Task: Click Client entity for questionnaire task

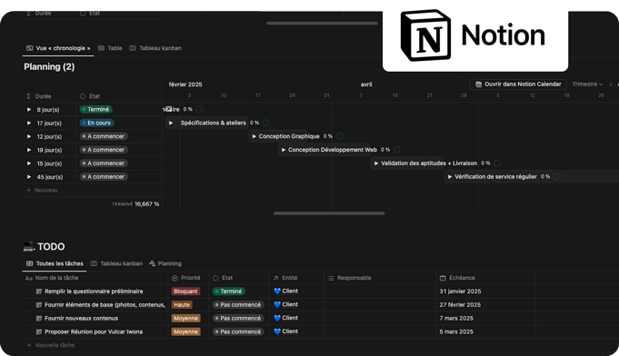Action: (285, 291)
